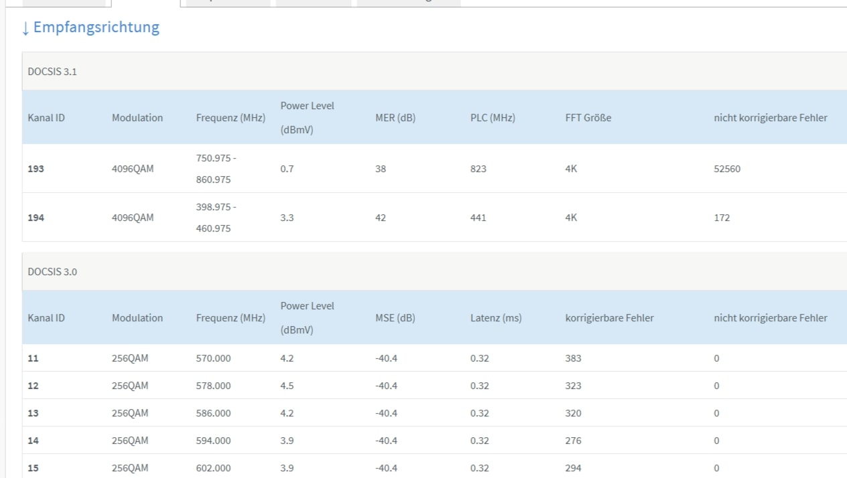Viewport: 847px width, 478px height.
Task: Click the PLC (MHz) column header
Action: (493, 118)
